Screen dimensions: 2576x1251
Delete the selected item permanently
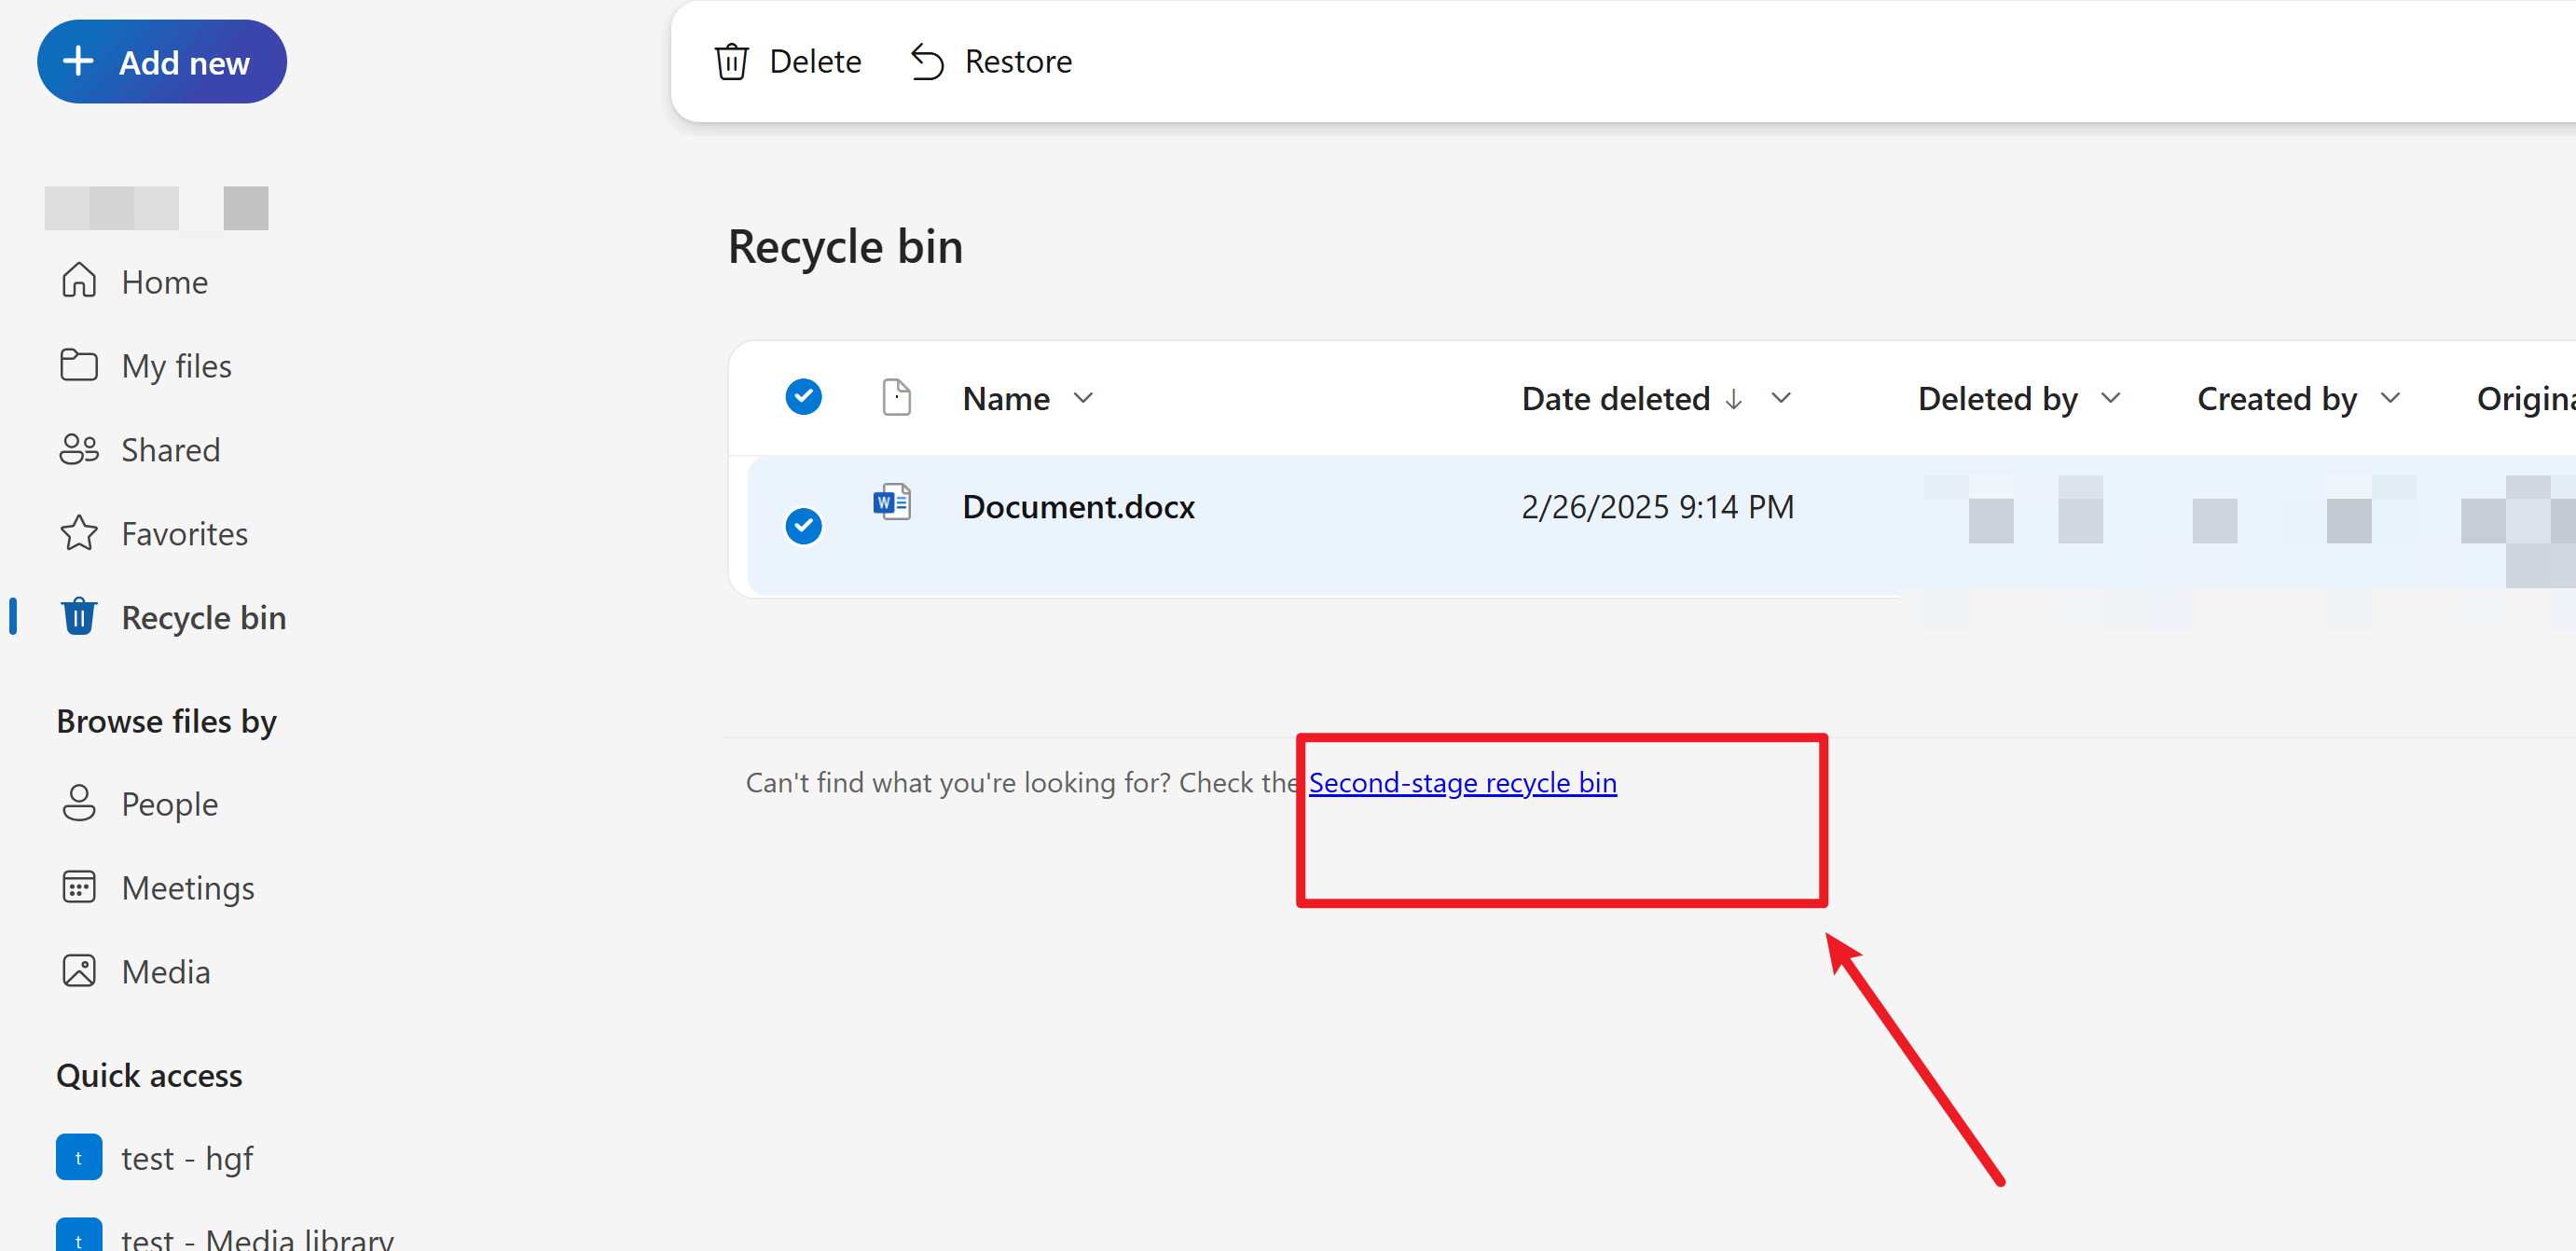788,60
